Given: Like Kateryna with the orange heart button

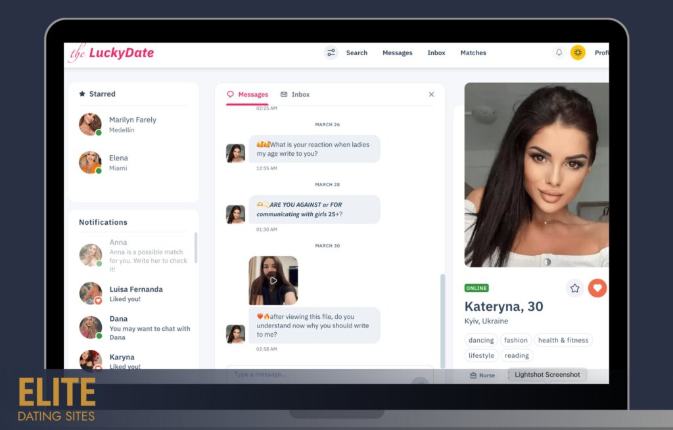Looking at the screenshot, I should [x=597, y=288].
